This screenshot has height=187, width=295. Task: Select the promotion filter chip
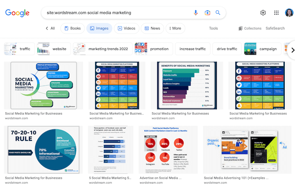tap(154, 49)
